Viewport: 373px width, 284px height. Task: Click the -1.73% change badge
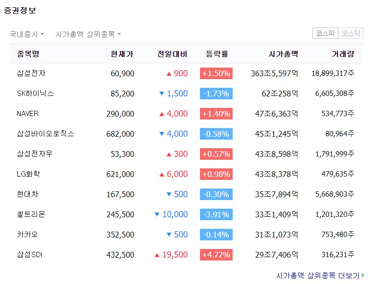[x=216, y=94]
